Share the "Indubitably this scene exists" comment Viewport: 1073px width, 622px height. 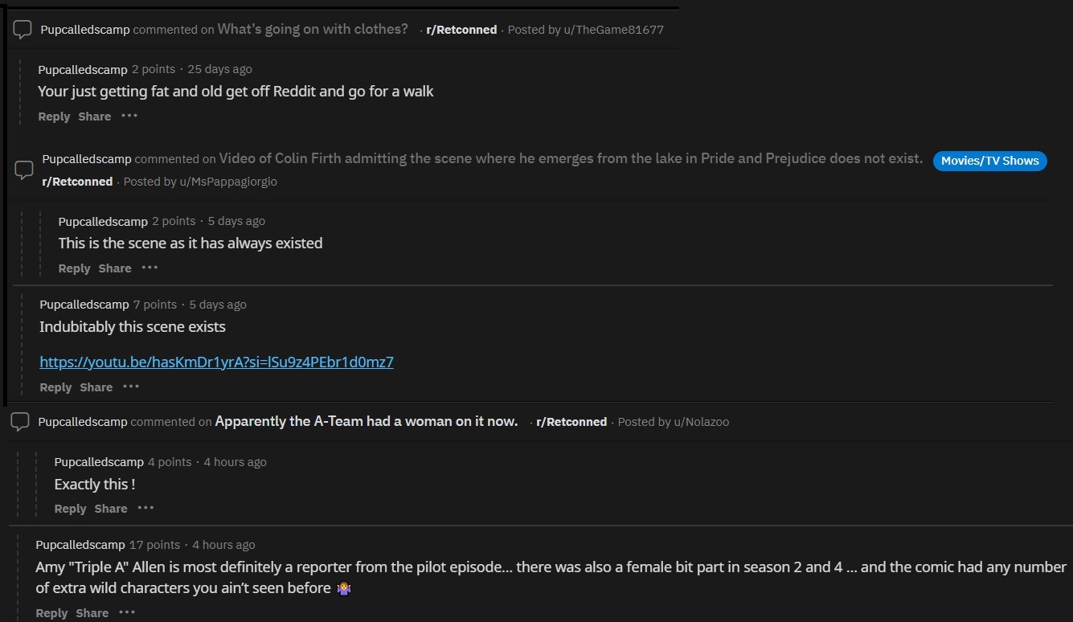coord(96,387)
